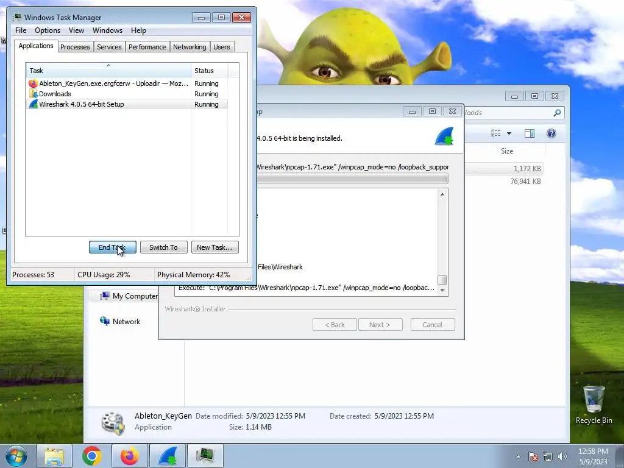This screenshot has width=624, height=468.
Task: Click the Wireshark installer progress bar
Action: pyautogui.click(x=352, y=179)
